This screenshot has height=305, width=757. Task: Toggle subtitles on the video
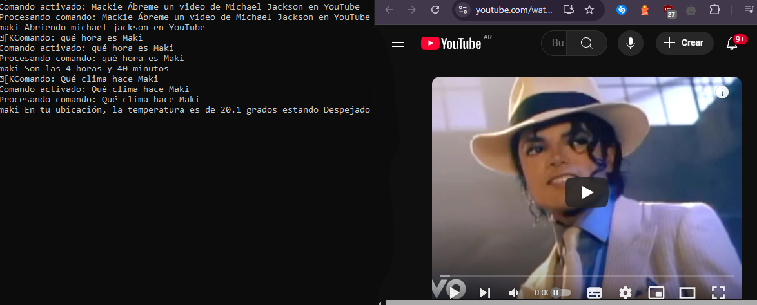[595, 293]
